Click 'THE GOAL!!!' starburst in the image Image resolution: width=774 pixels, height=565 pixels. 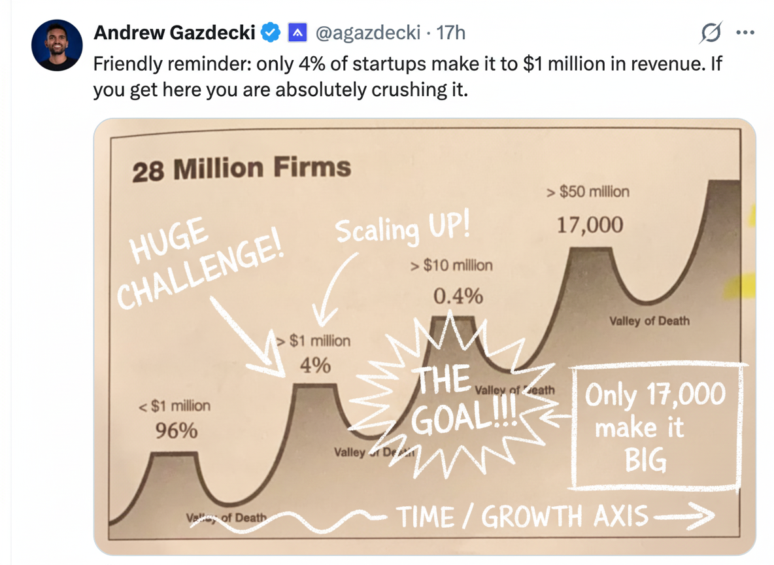[451, 400]
